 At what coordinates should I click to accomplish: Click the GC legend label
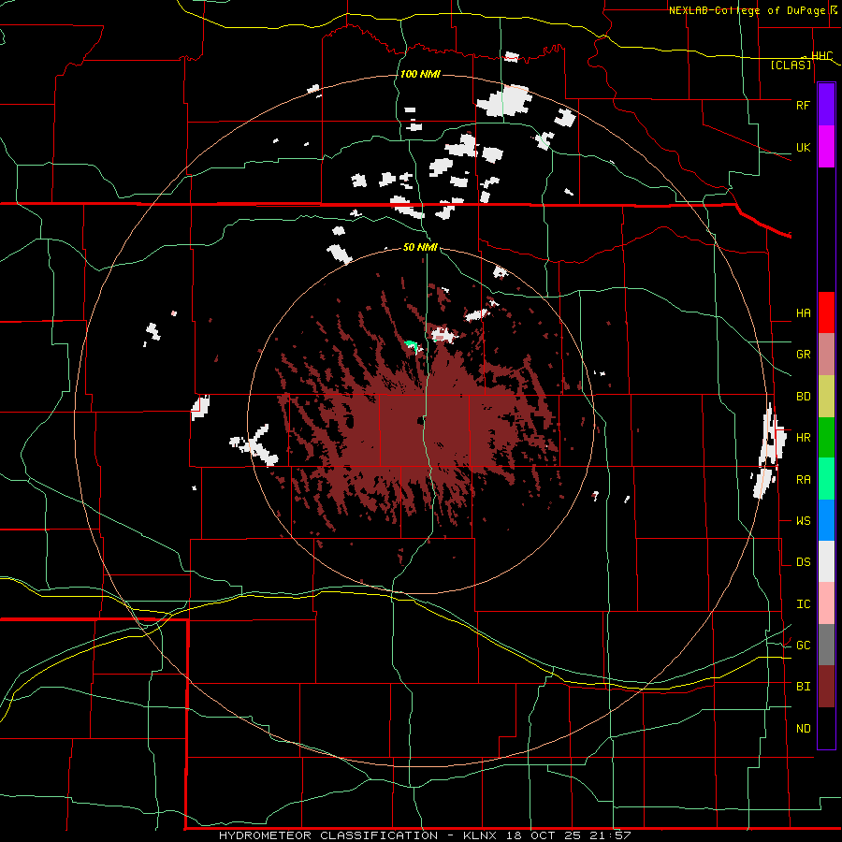pos(803,646)
